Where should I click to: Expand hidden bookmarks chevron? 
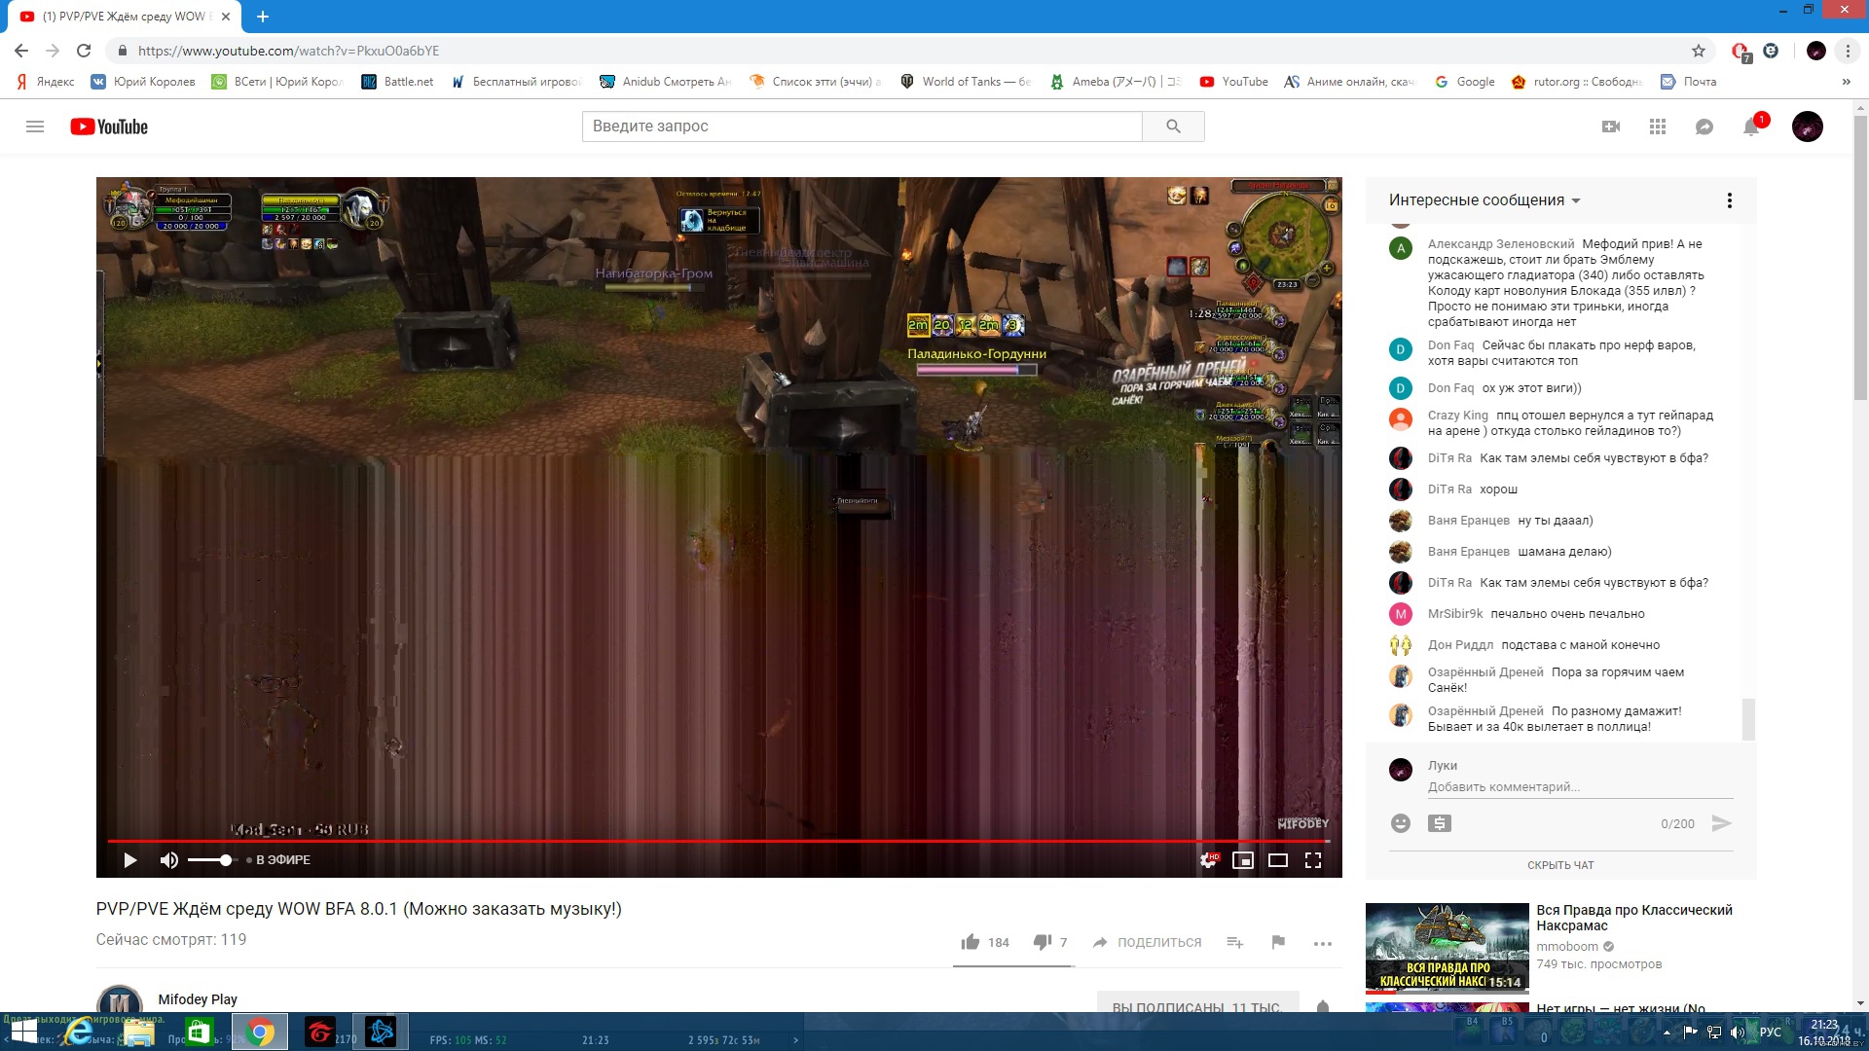[1846, 82]
